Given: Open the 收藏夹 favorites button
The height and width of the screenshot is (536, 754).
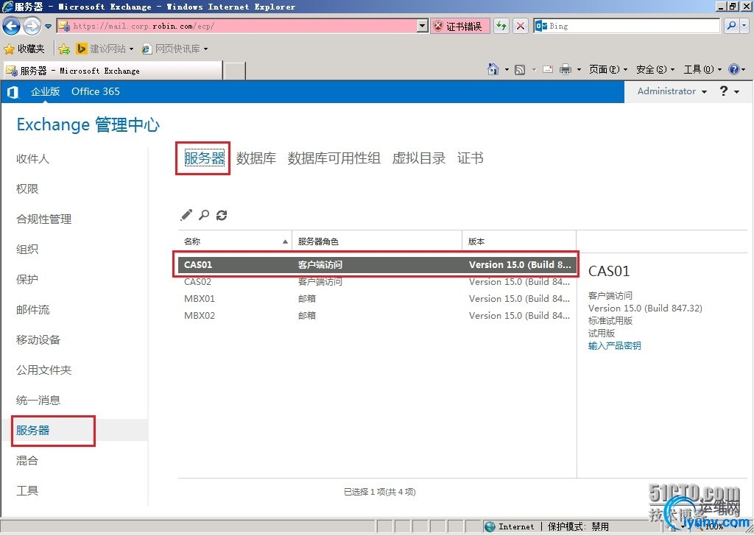Looking at the screenshot, I should (x=24, y=49).
